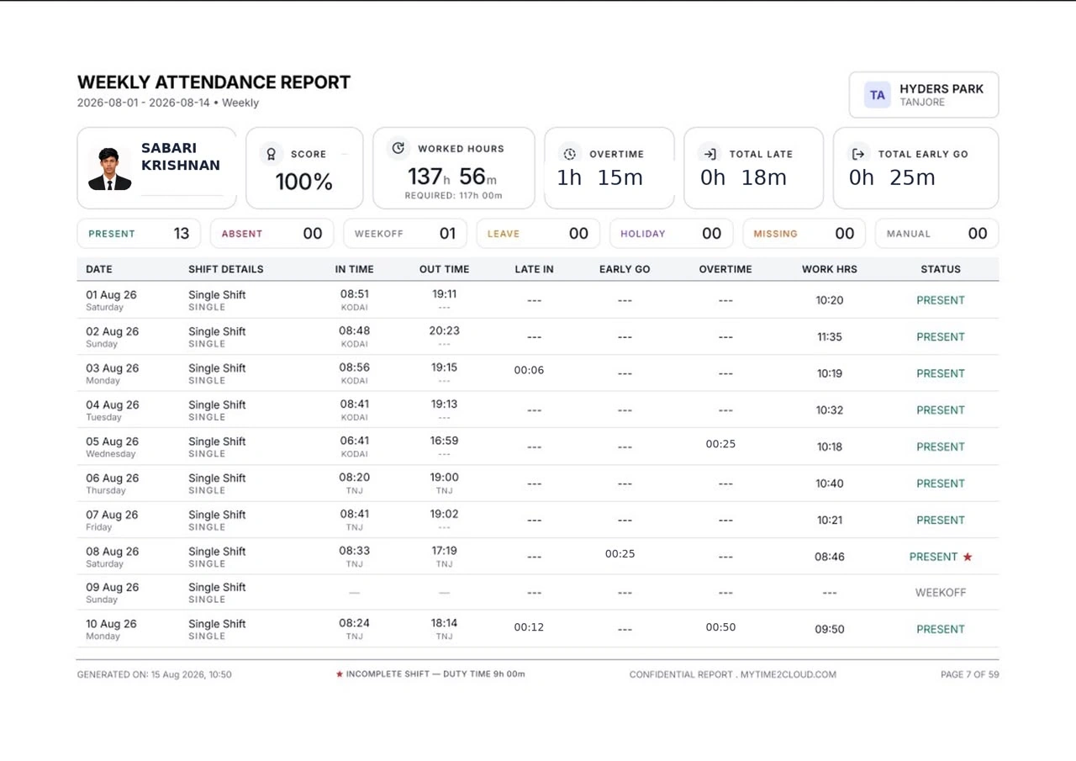This screenshot has width=1076, height=761.
Task: Click the Score award ribbon icon
Action: tap(271, 154)
